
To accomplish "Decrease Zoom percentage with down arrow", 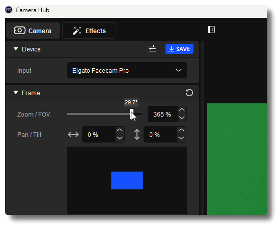I will (x=182, y=118).
